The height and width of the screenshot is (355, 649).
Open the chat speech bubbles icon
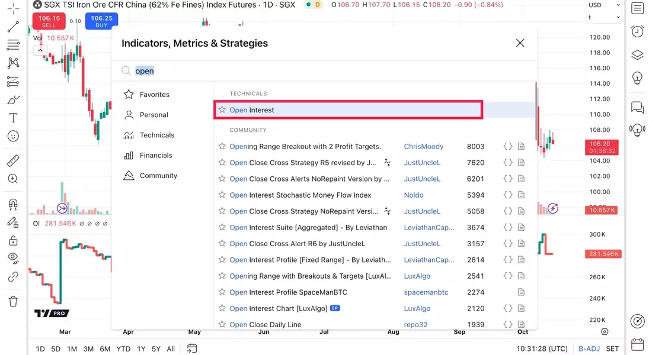(637, 108)
